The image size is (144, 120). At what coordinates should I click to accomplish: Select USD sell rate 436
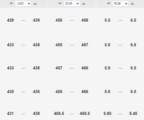[x=36, y=92]
